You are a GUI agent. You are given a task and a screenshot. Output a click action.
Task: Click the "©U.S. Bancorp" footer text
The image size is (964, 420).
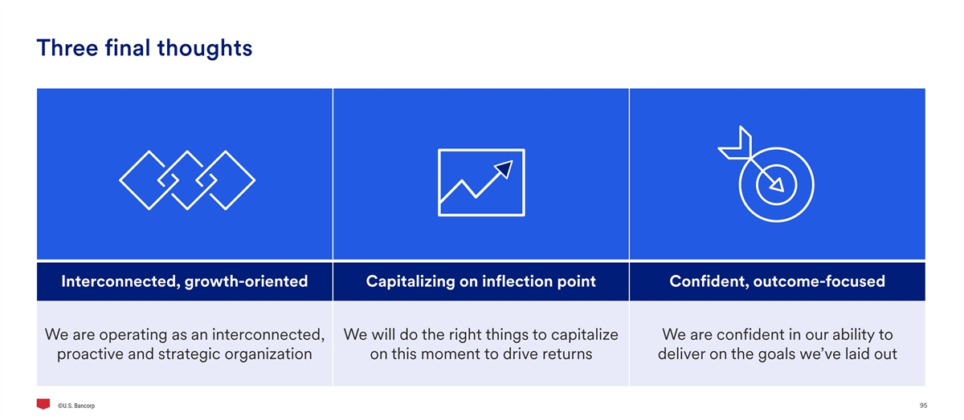[x=77, y=406]
